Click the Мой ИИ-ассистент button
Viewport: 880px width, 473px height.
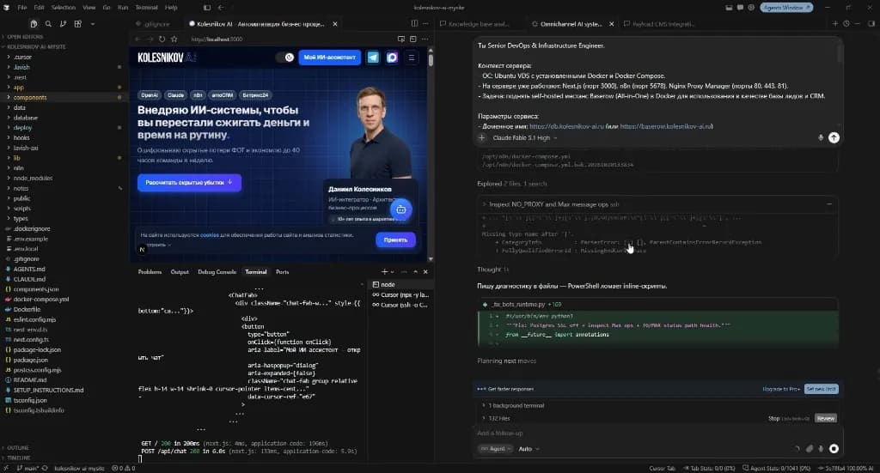click(x=329, y=58)
